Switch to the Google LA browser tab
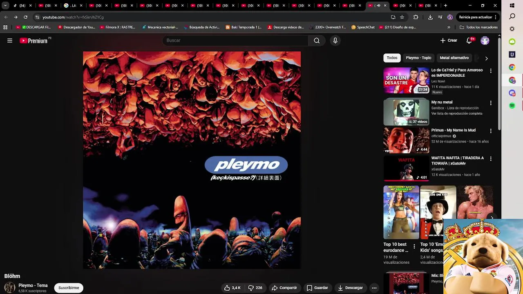The image size is (523, 294). 72,6
